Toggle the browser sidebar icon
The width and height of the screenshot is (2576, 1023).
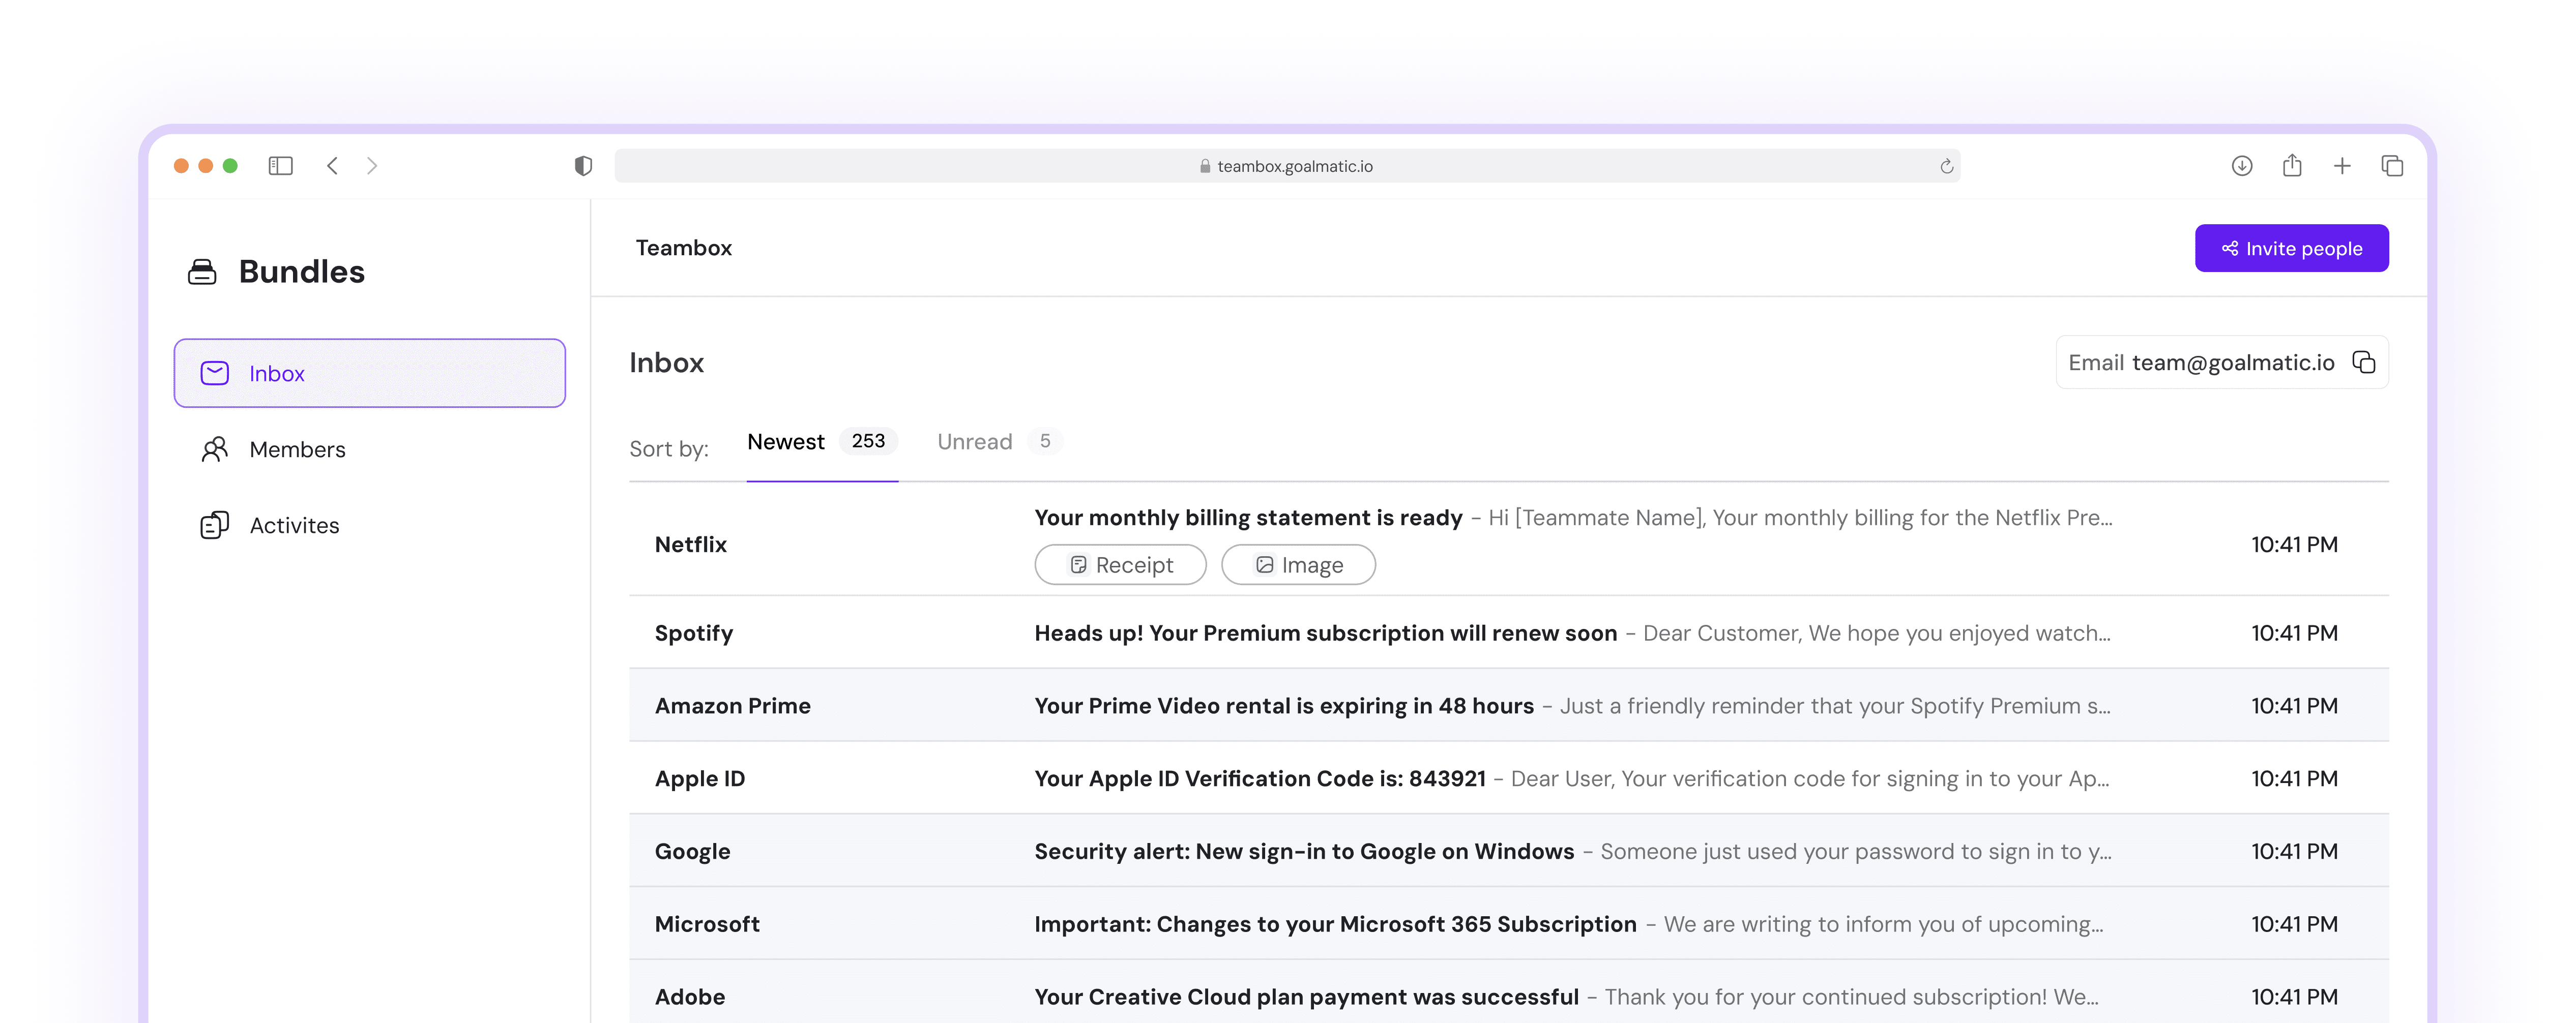click(x=280, y=166)
